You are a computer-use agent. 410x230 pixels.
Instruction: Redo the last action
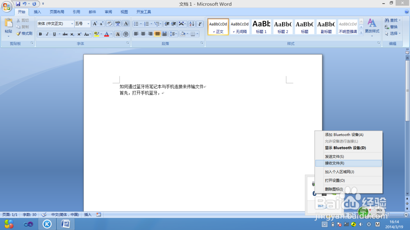[x=34, y=4]
